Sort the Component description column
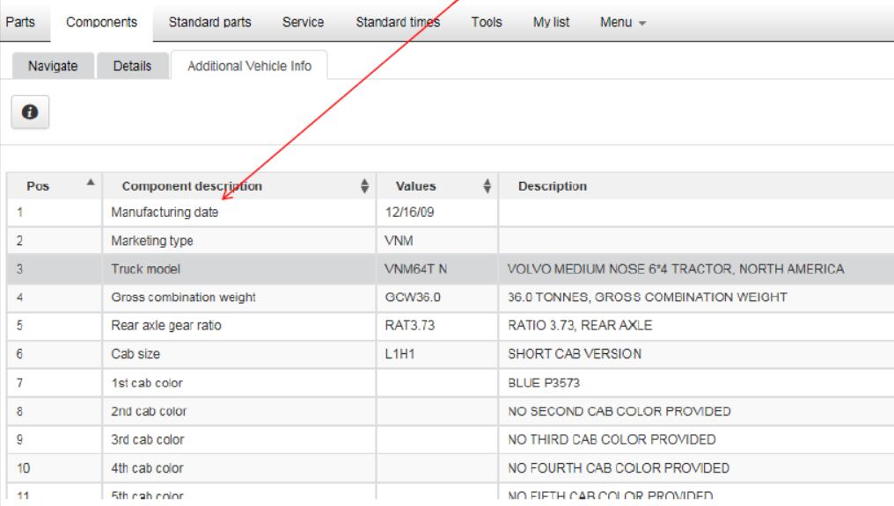The height and width of the screenshot is (506, 894). click(364, 186)
